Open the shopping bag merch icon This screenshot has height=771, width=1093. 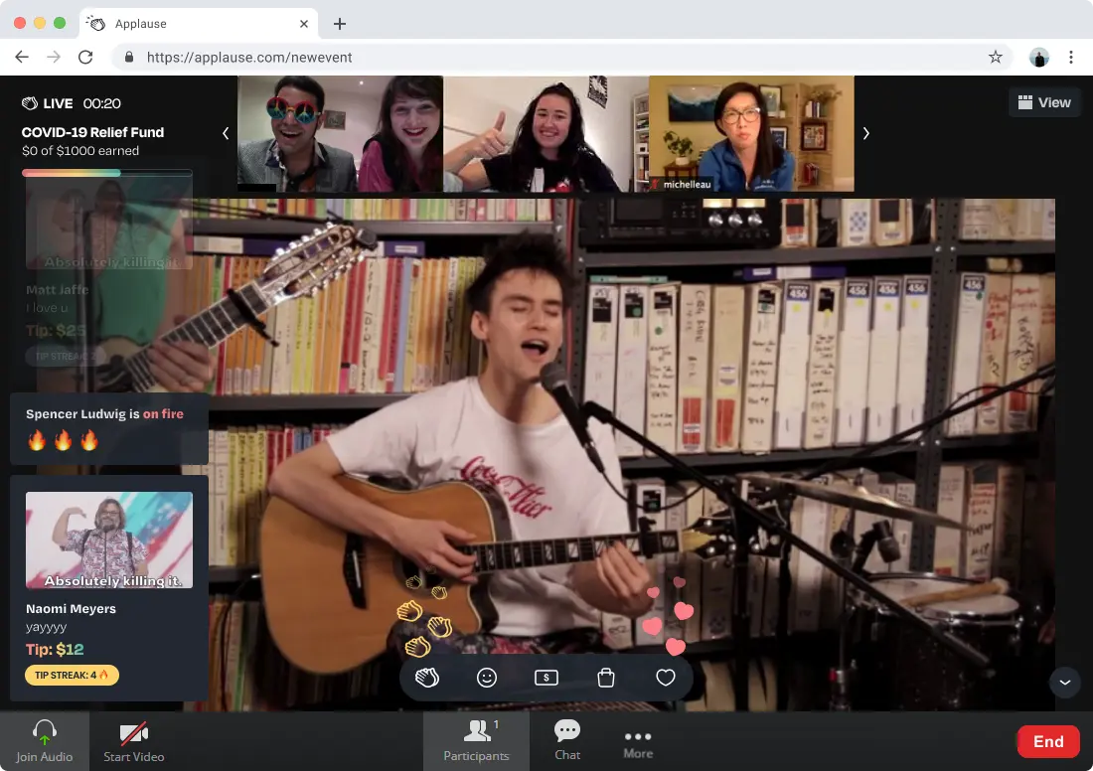tap(606, 678)
